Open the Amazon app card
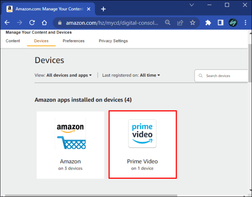The image size is (252, 197). [70, 145]
